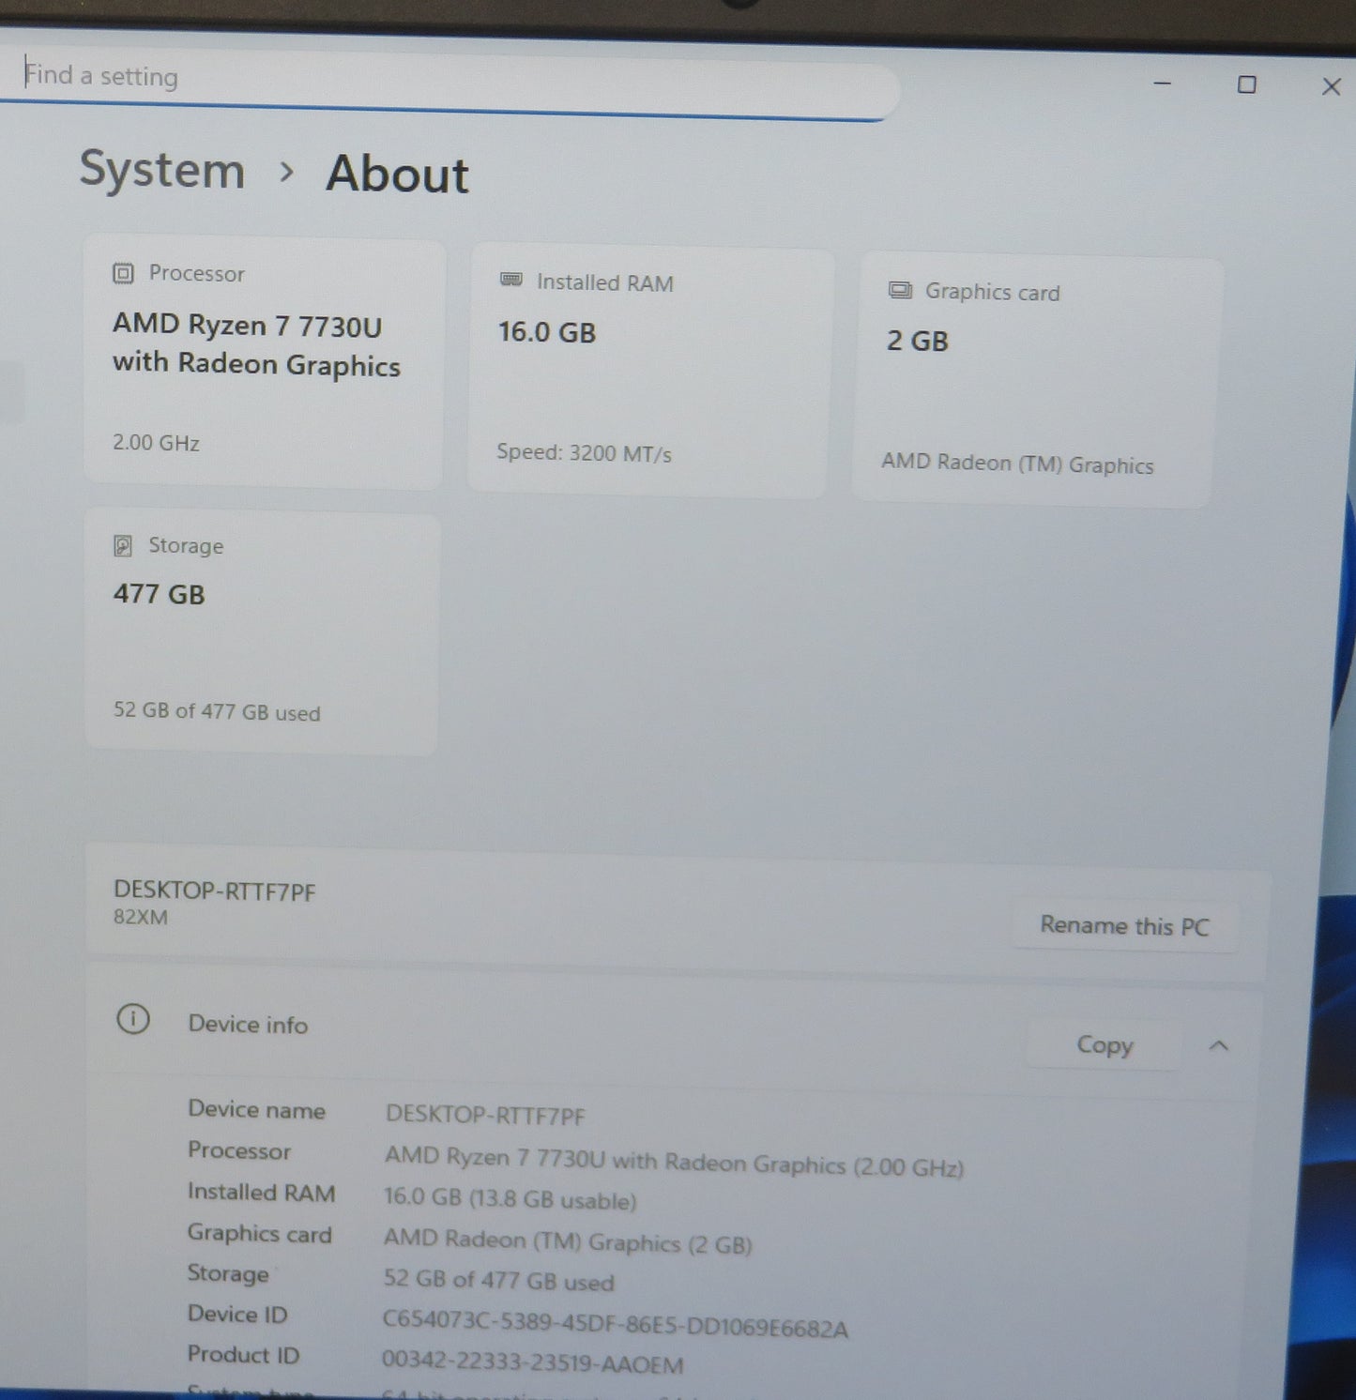Click the Speed: 3200 MT/s text
This screenshot has height=1400, width=1356.
click(x=584, y=453)
